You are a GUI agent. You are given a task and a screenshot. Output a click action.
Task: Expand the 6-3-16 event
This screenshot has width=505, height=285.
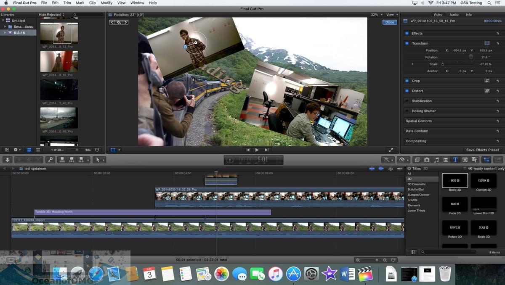pyautogui.click(x=5, y=33)
